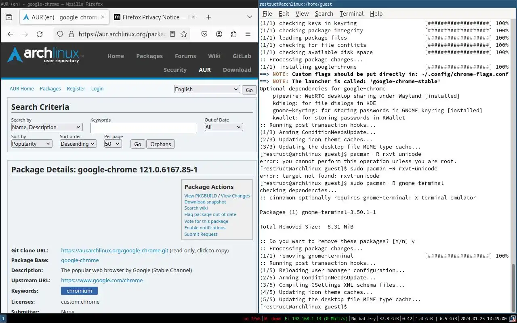Click Download snapshot link
This screenshot has width=517, height=323.
[205, 202]
